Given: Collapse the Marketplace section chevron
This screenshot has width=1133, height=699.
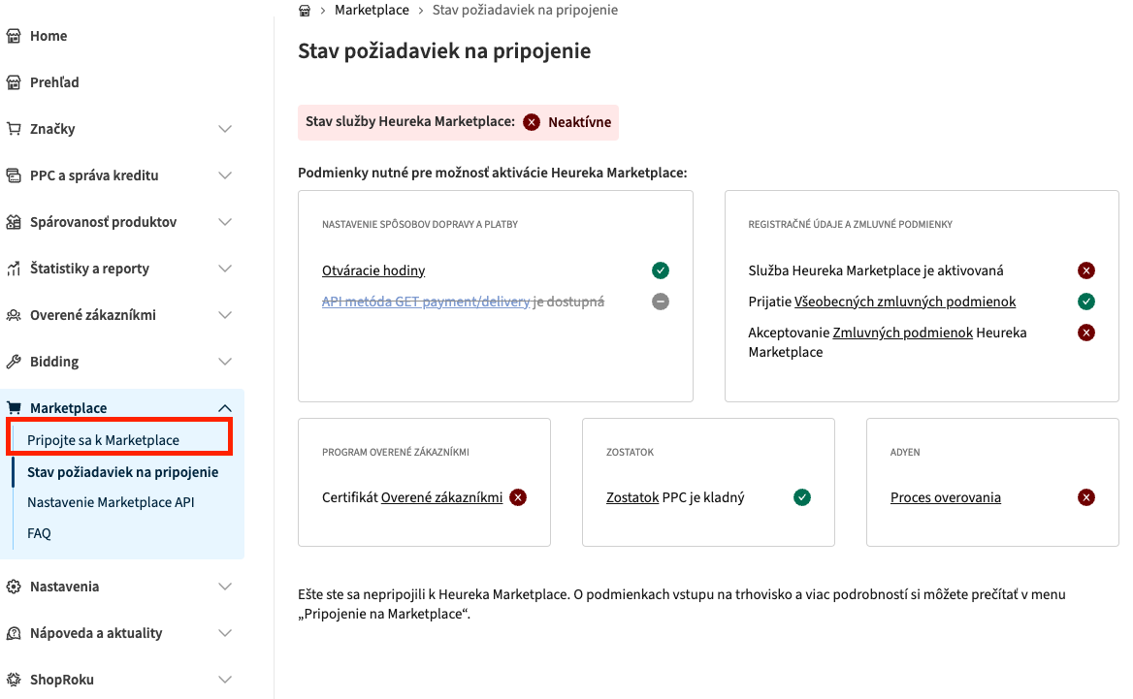Looking at the screenshot, I should point(225,408).
